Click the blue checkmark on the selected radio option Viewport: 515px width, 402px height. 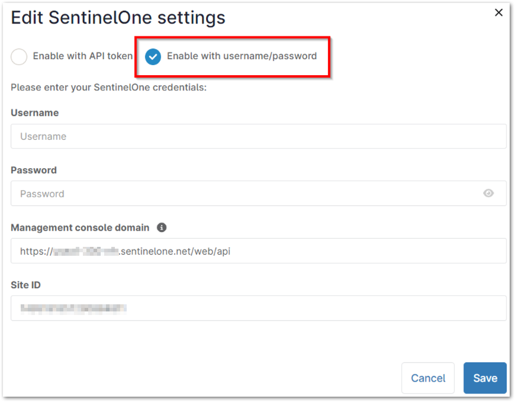(153, 56)
